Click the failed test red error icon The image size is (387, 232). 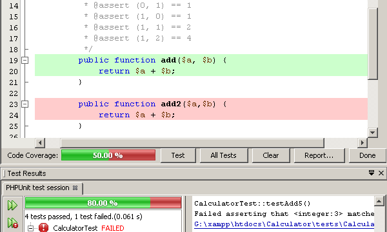(43, 227)
